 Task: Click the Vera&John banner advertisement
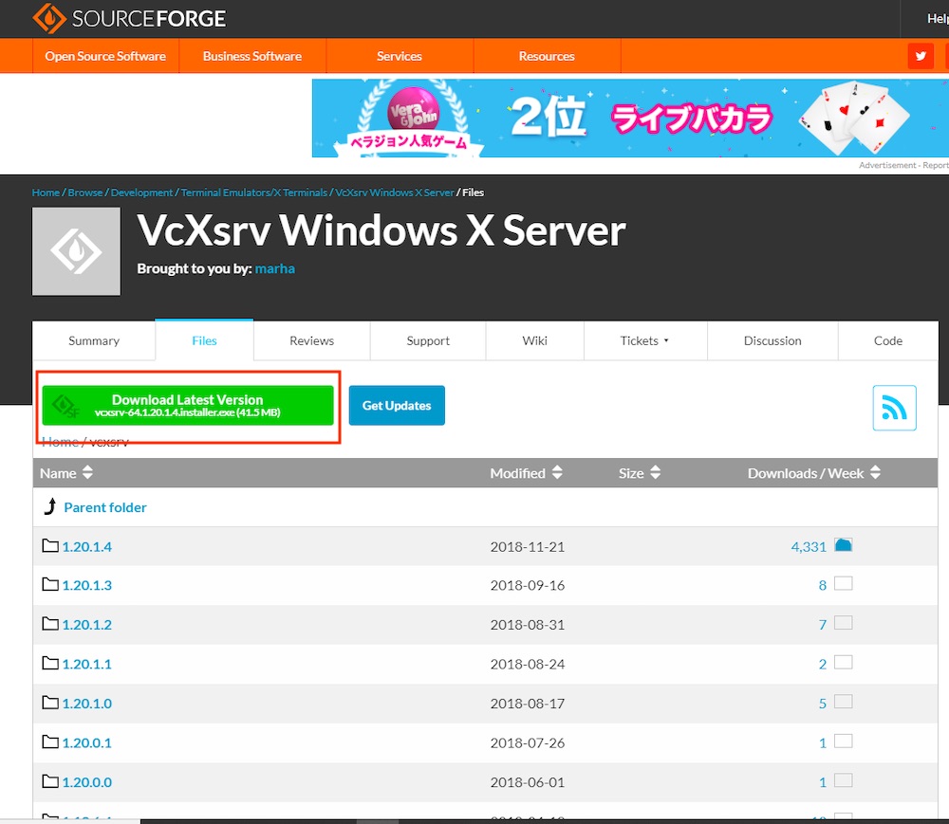pyautogui.click(x=630, y=118)
